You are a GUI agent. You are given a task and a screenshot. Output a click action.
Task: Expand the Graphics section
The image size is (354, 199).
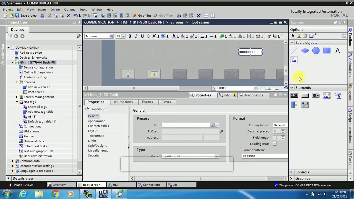[x=291, y=178]
